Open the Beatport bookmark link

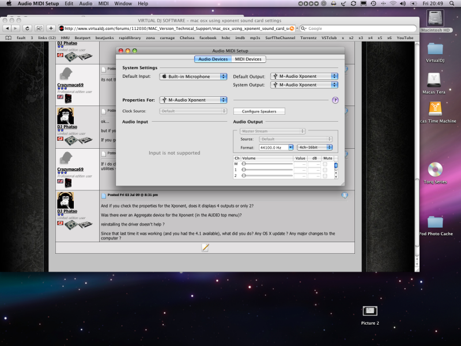click(x=83, y=37)
